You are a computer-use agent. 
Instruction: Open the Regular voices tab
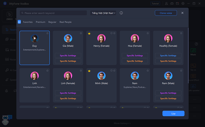click(x=52, y=22)
